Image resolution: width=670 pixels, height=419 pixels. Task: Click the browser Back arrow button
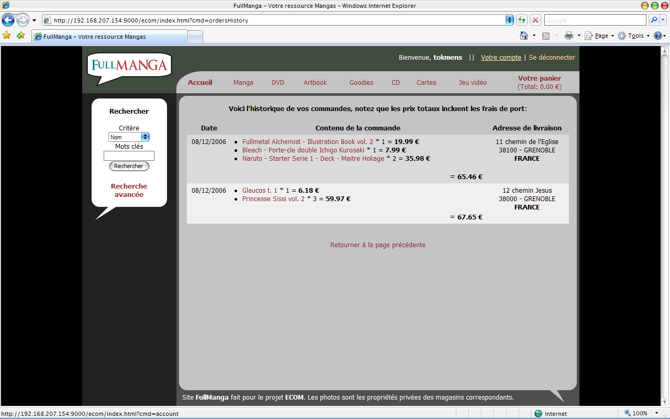coord(8,20)
